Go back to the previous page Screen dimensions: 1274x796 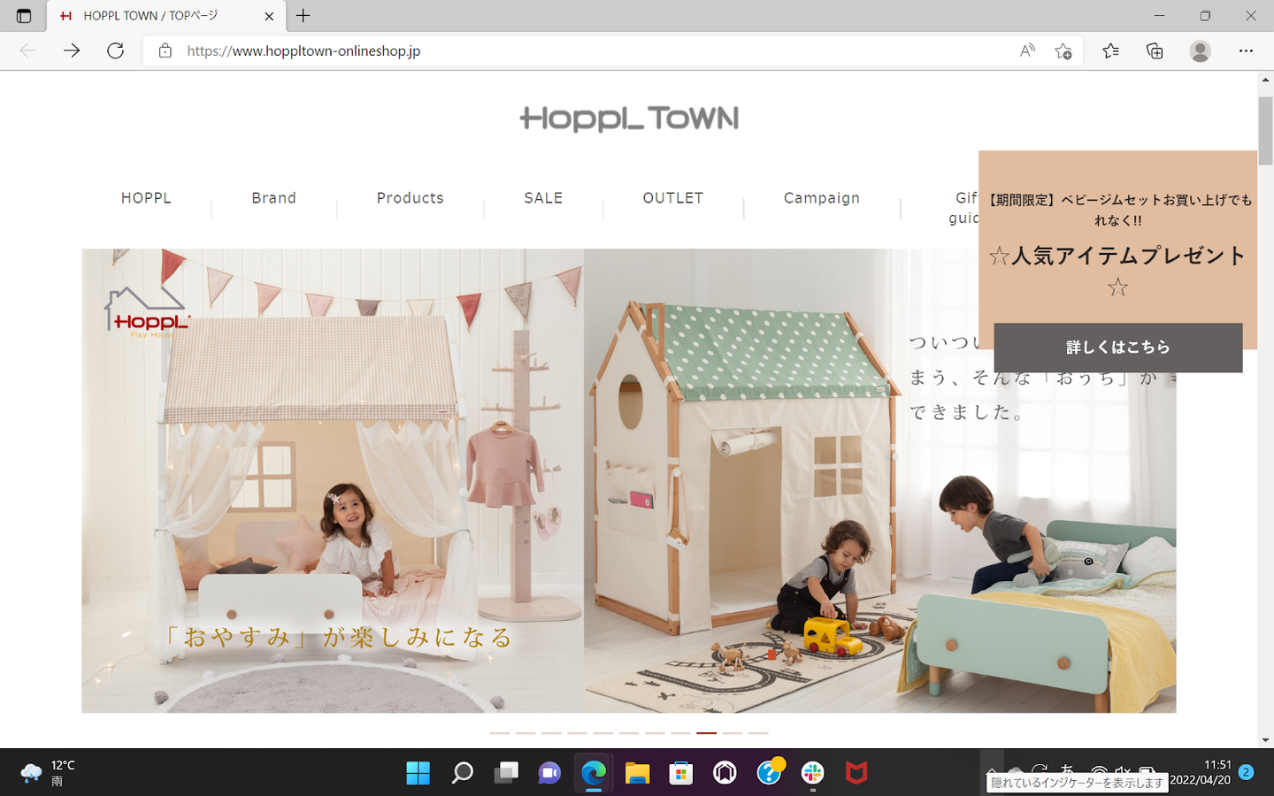[x=27, y=50]
